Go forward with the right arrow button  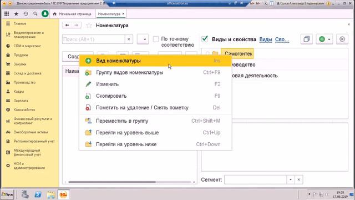coord(77,25)
